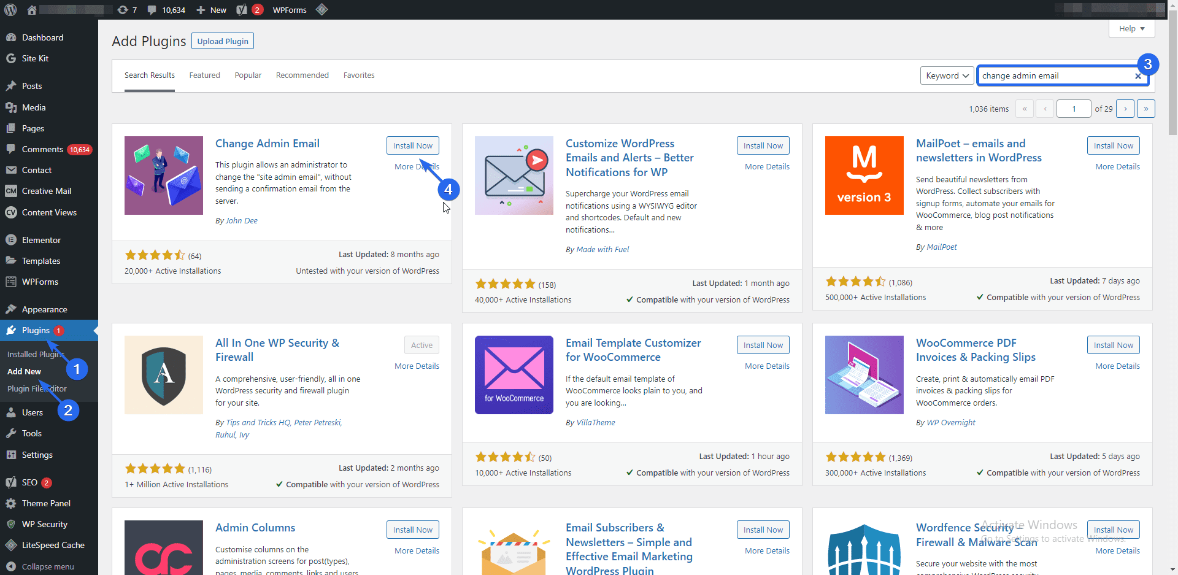Click the Templates folder icon
This screenshot has height=575, width=1178.
pos(11,261)
